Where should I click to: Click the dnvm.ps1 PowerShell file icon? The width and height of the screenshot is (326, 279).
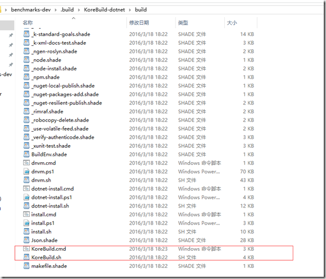(x=27, y=172)
